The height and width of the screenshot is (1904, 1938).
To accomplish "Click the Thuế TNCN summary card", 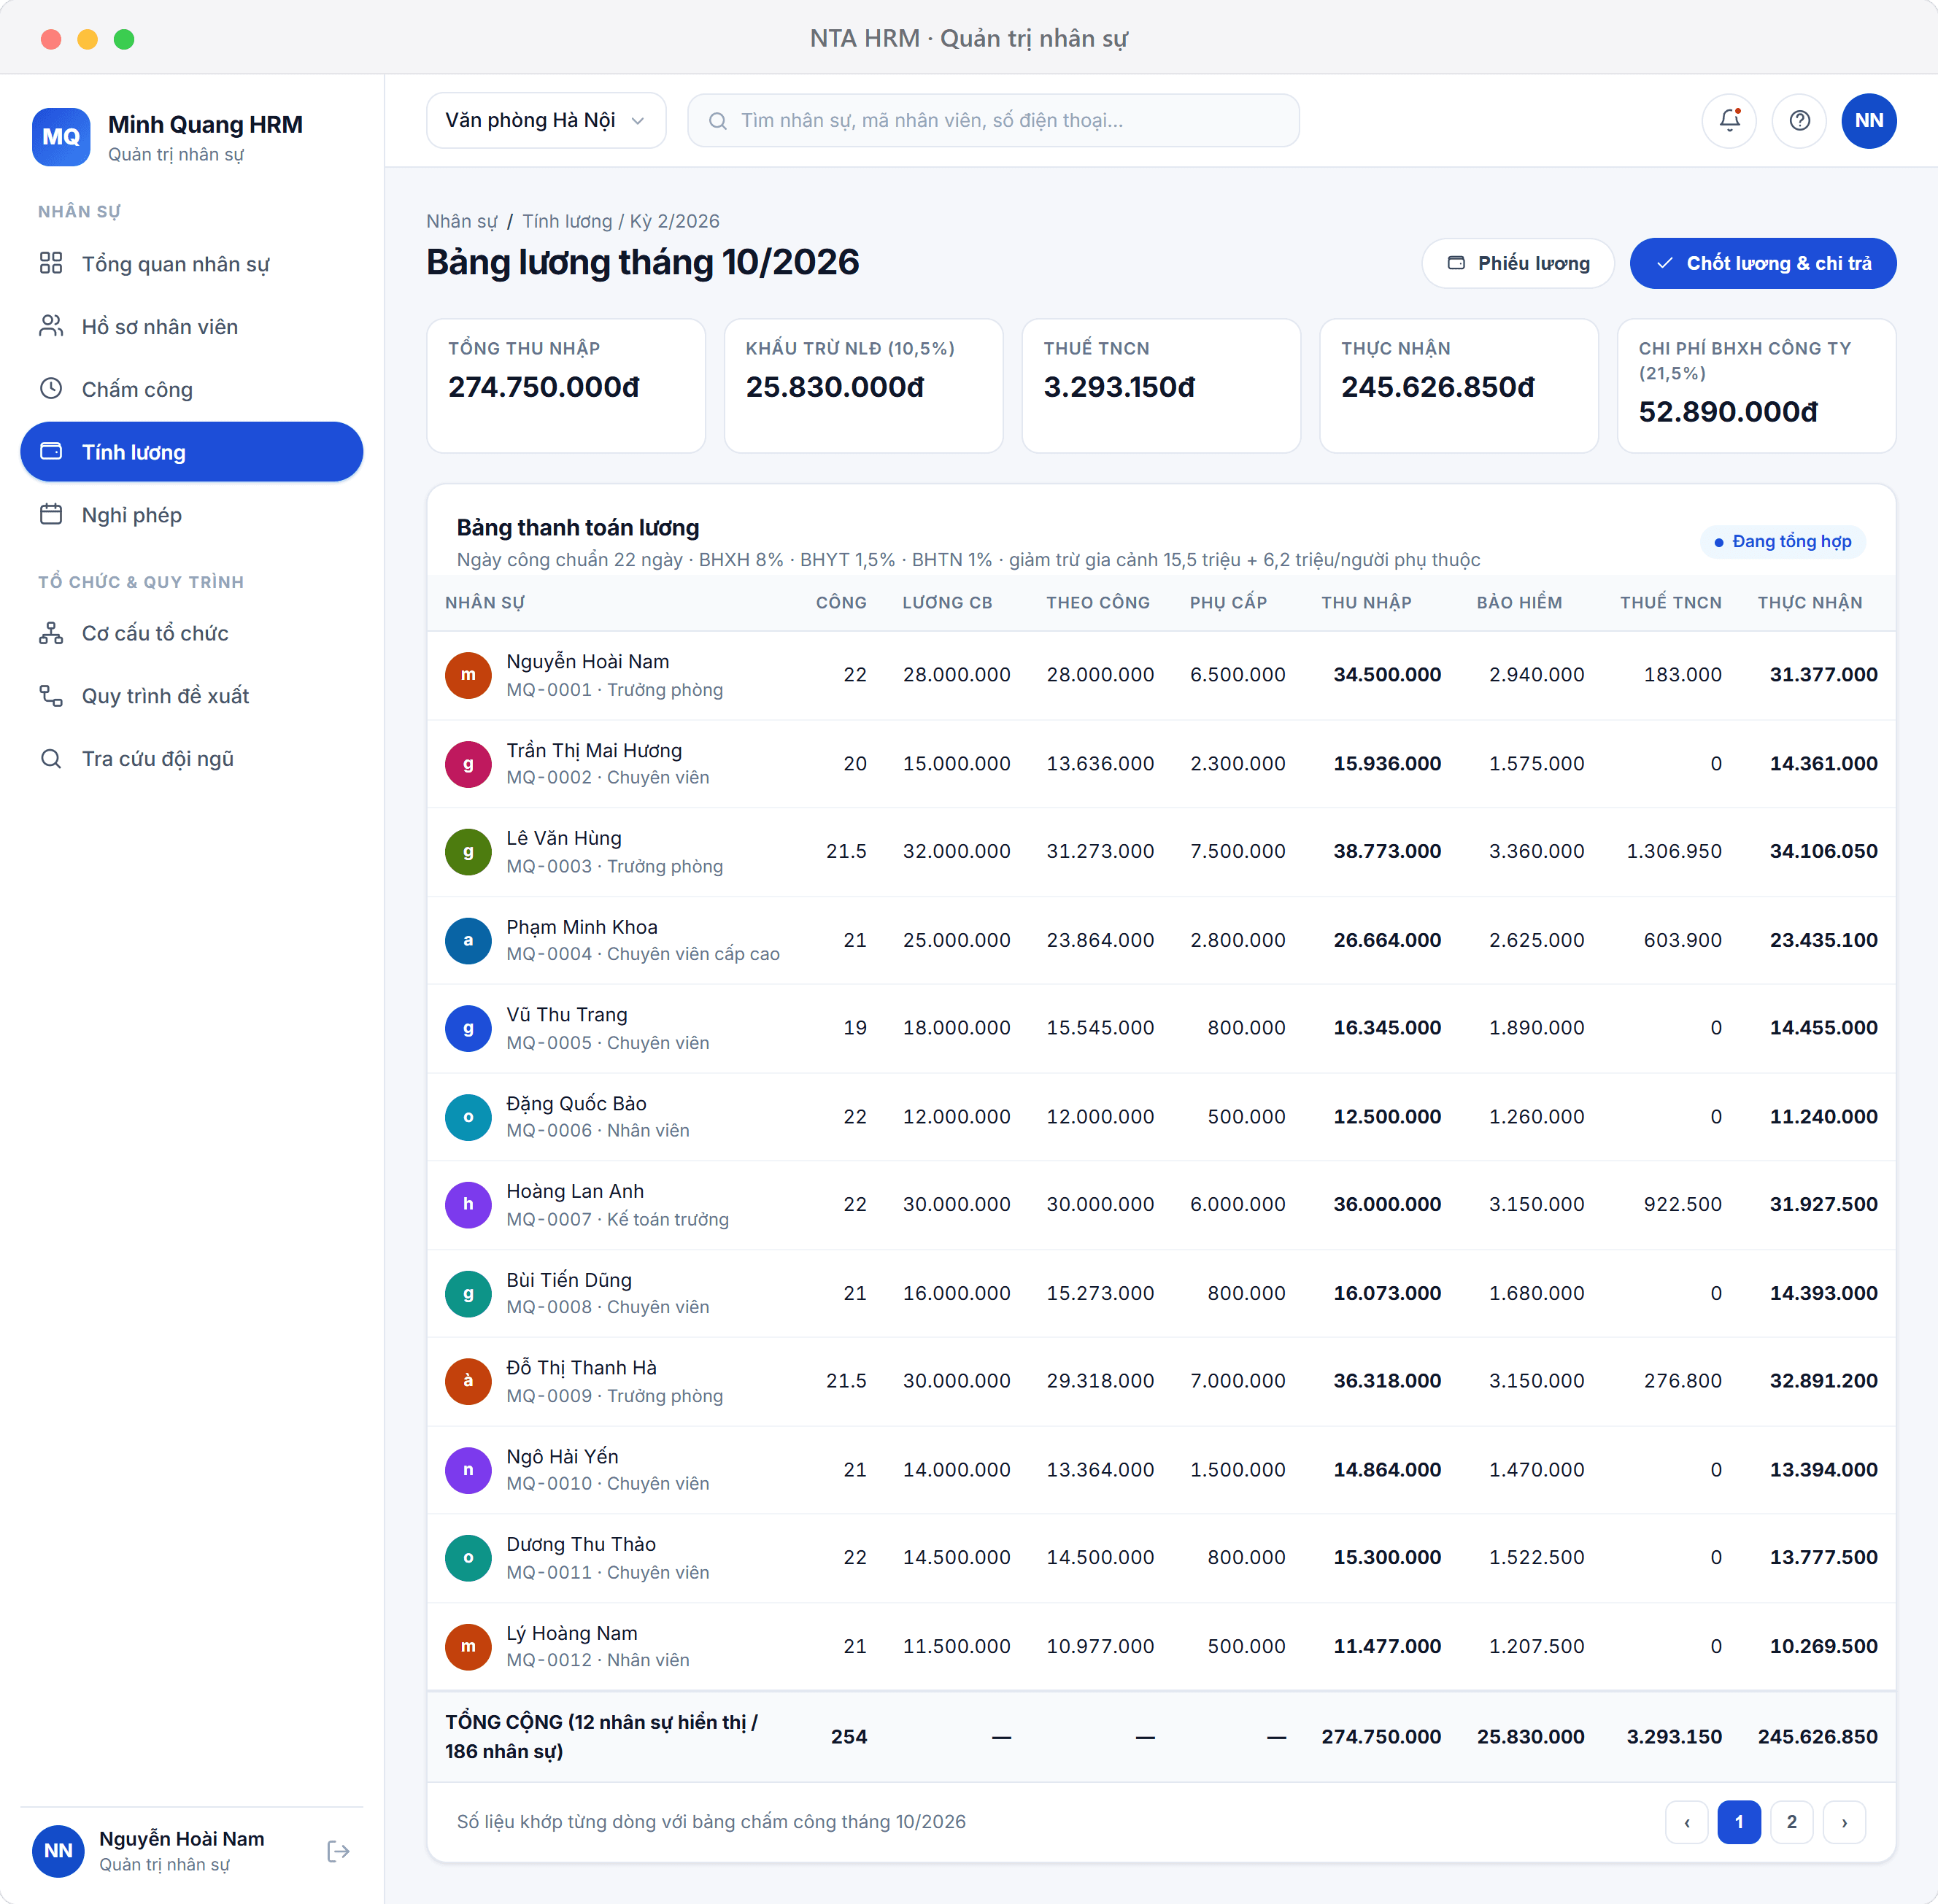I will [1161, 386].
